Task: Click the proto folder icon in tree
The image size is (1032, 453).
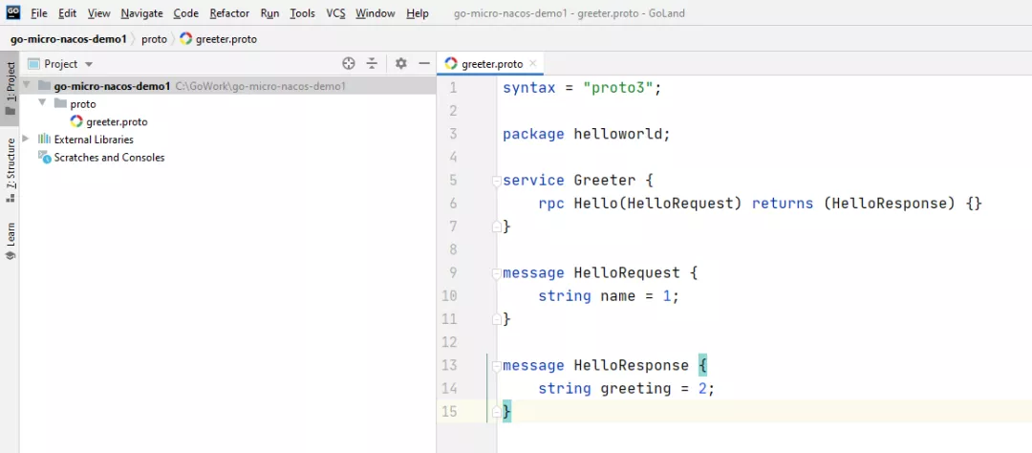Action: click(x=60, y=103)
